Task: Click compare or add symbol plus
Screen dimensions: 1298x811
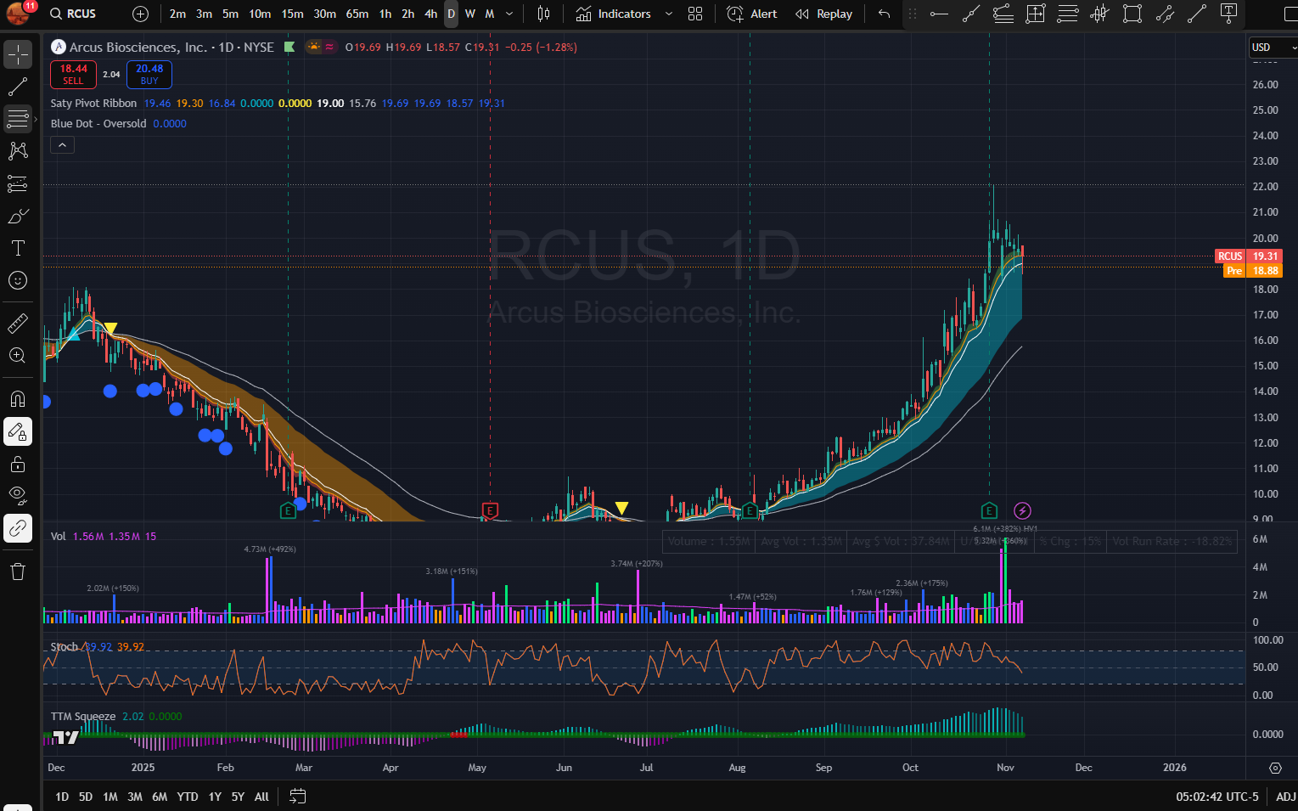Action: [141, 14]
